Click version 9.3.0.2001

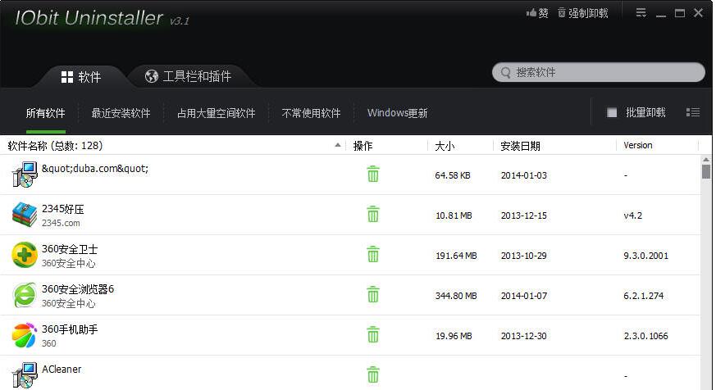click(x=645, y=256)
